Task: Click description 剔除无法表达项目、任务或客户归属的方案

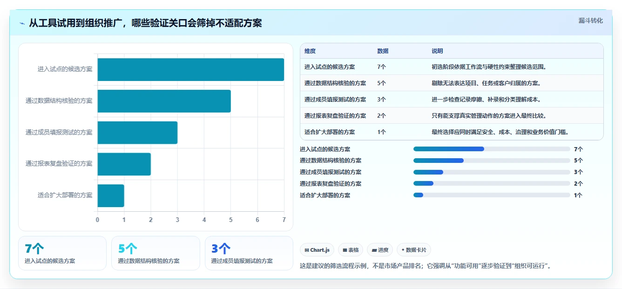Action: tap(486, 83)
